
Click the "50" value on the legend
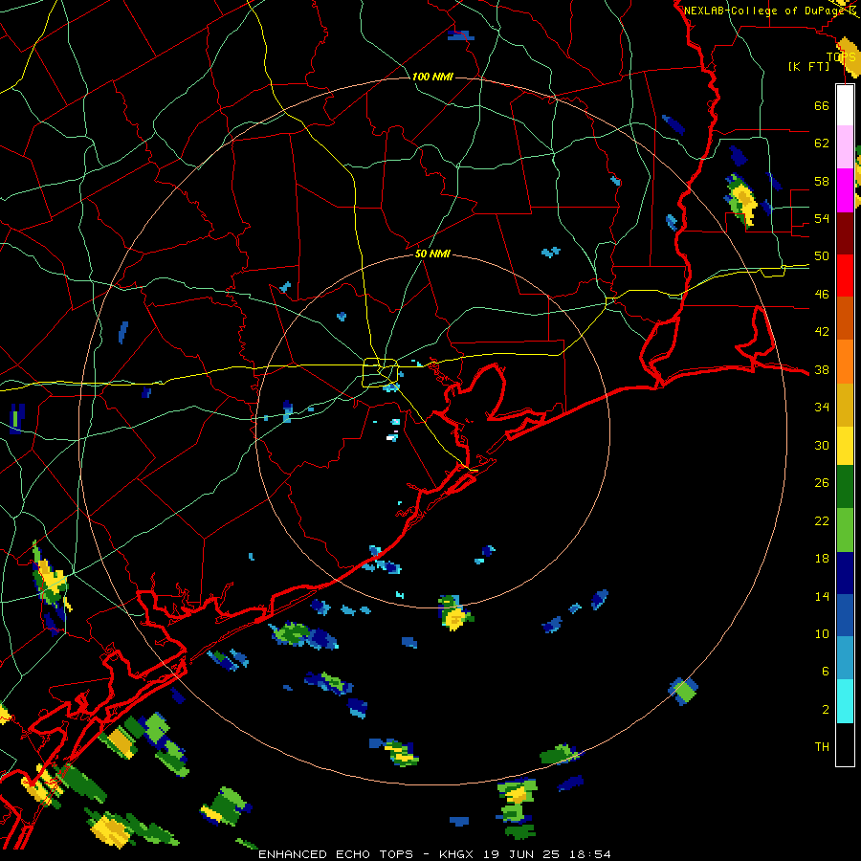tap(822, 255)
